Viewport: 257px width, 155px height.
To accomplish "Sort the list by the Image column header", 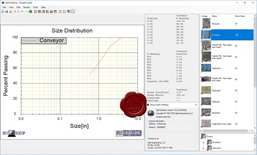I will (x=205, y=16).
